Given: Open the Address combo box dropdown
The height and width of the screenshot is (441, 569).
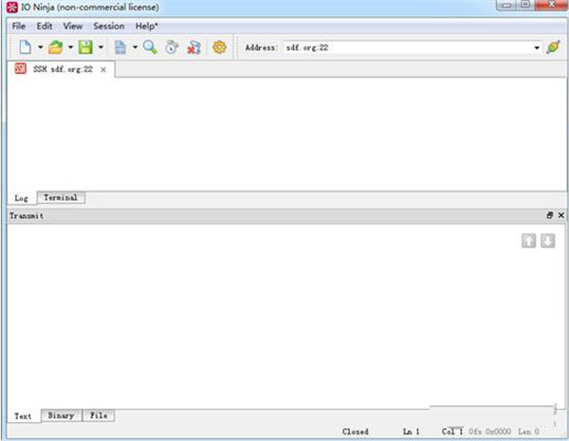Looking at the screenshot, I should (x=537, y=47).
